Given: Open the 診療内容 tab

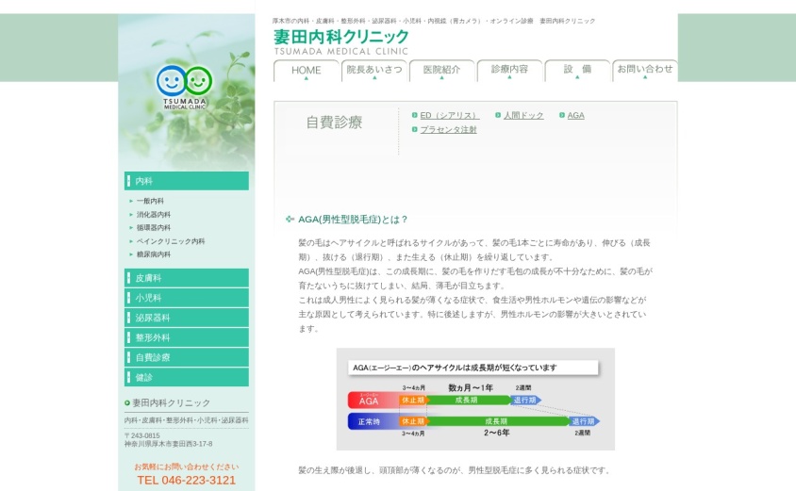Looking at the screenshot, I should [x=509, y=71].
